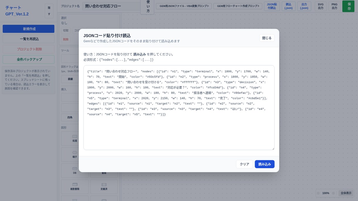Add the DB database shape

click(75, 171)
